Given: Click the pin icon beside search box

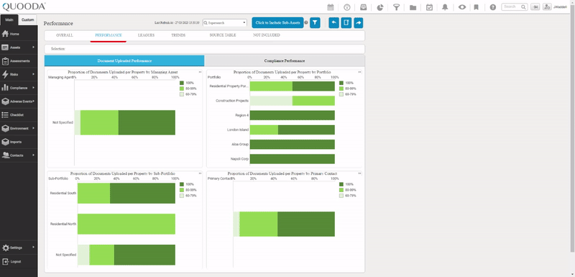Looking at the screenshot, I should [535, 7].
